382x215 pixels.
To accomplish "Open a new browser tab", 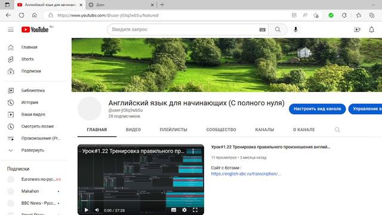I will coord(162,5).
